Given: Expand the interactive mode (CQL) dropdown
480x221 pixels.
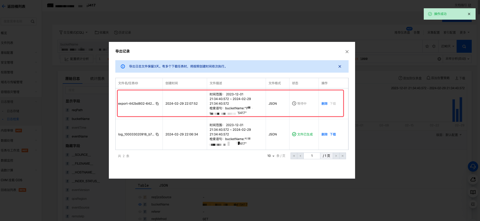Looking at the screenshot, I should tap(74, 33).
